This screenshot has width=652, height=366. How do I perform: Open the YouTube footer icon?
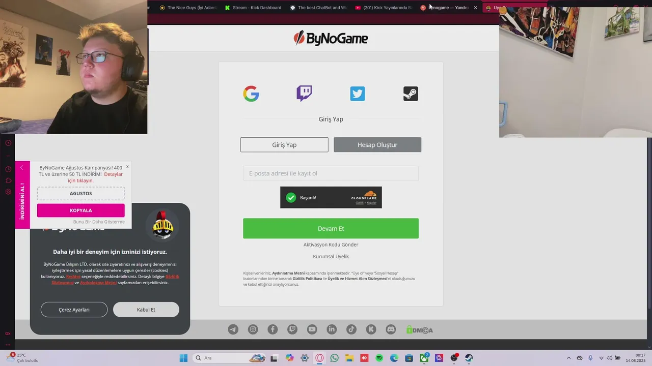pos(312,329)
